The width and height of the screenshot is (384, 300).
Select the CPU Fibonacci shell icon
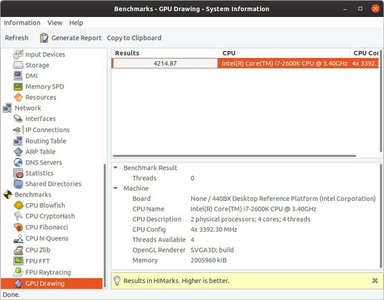pyautogui.click(x=18, y=227)
